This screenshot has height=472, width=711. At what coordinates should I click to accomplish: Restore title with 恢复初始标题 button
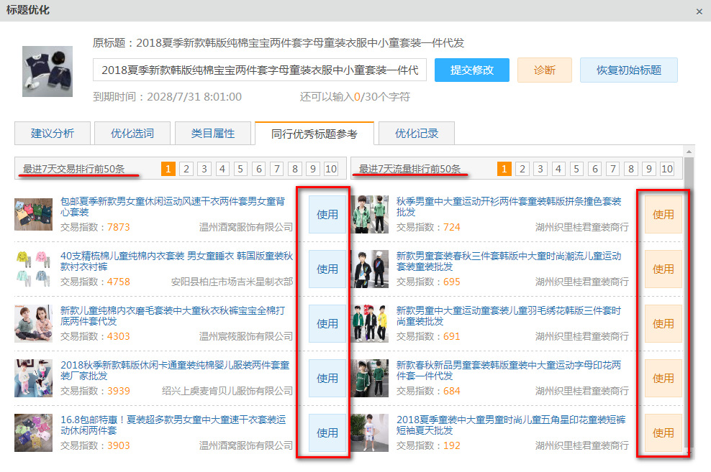pos(628,70)
